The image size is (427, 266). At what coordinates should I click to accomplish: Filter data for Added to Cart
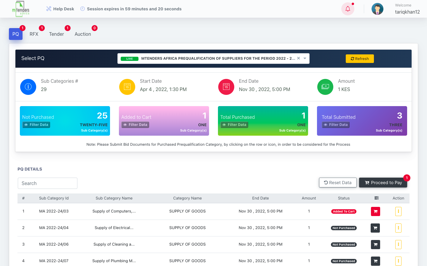[x=136, y=125]
